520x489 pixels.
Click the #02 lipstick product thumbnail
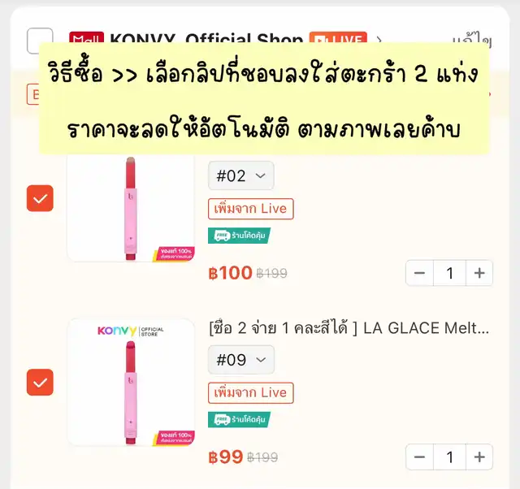131,207
